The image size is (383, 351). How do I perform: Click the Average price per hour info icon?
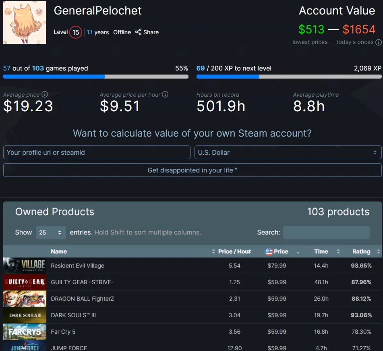click(x=165, y=94)
